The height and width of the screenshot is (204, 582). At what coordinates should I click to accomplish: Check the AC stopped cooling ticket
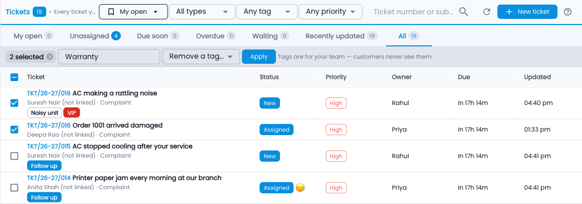click(x=14, y=156)
